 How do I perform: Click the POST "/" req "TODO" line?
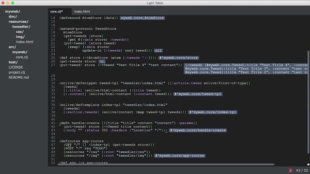[x=85, y=148]
